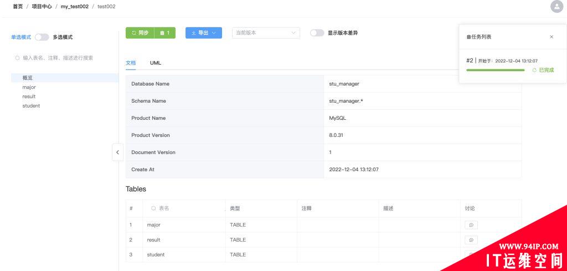The width and height of the screenshot is (567, 271).
Task: Go to 项目中心 breadcrumb
Action: click(42, 7)
